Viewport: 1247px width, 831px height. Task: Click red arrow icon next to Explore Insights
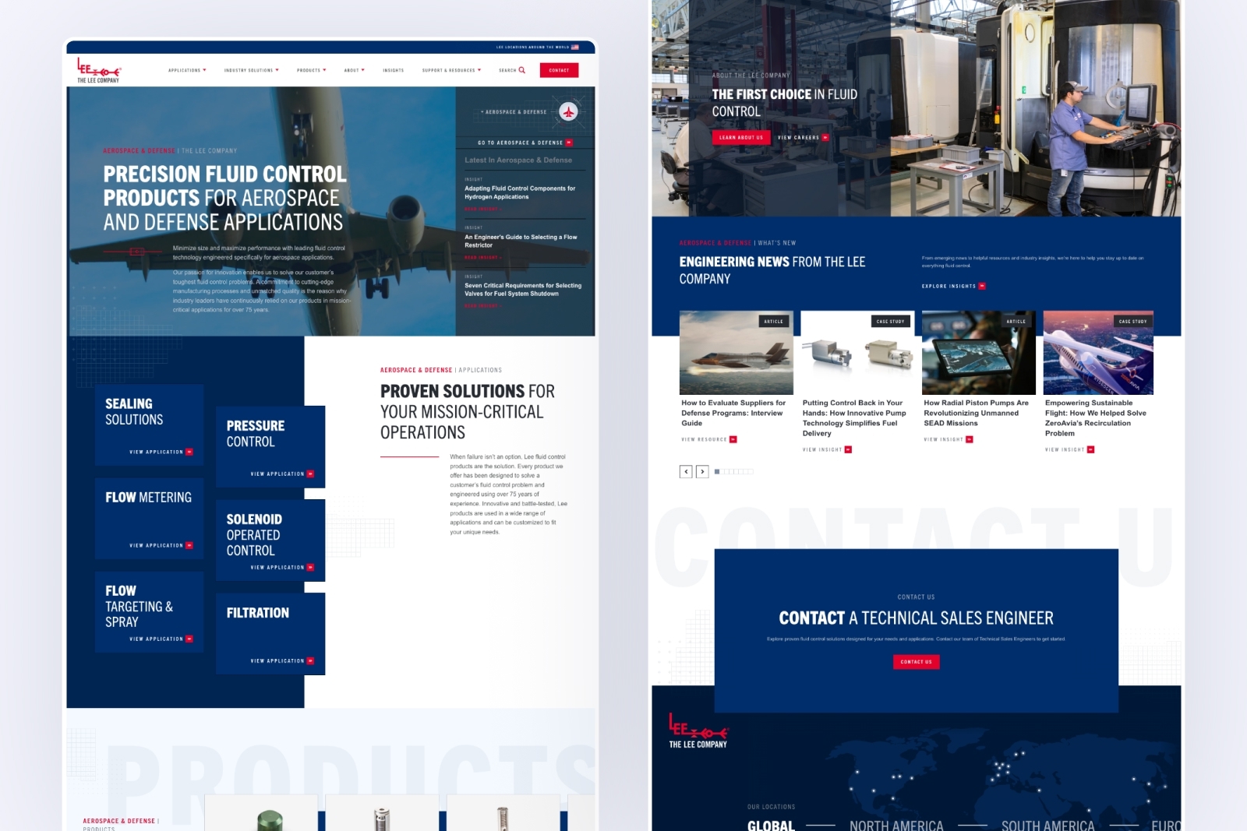point(982,286)
